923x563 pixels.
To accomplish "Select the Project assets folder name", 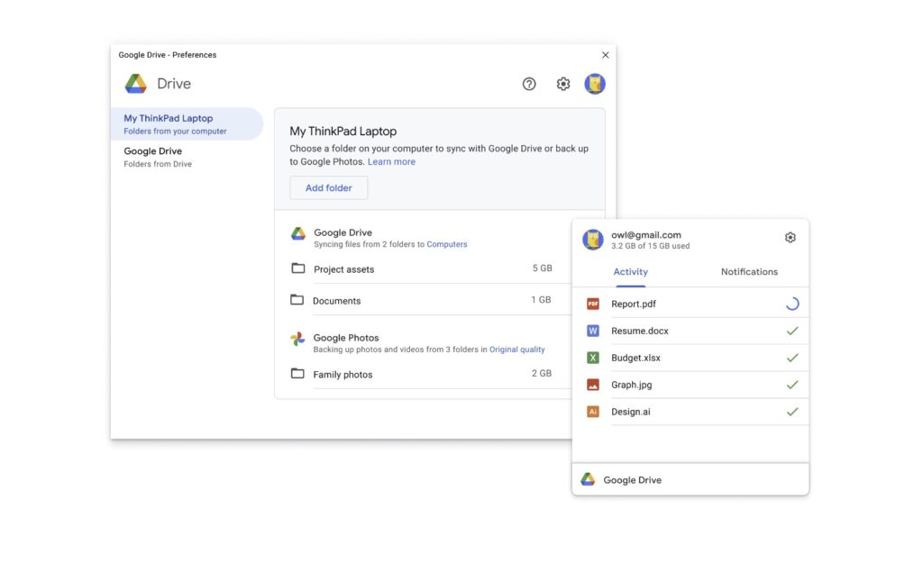I will [x=343, y=269].
